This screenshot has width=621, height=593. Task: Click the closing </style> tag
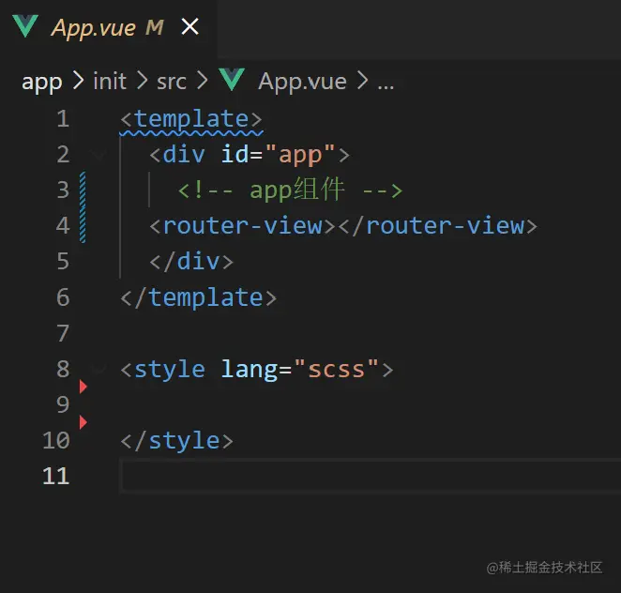coord(177,441)
